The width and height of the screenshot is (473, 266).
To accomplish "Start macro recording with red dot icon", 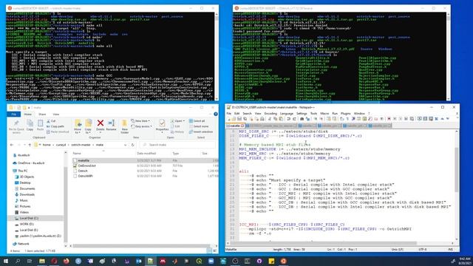I will coord(389,119).
